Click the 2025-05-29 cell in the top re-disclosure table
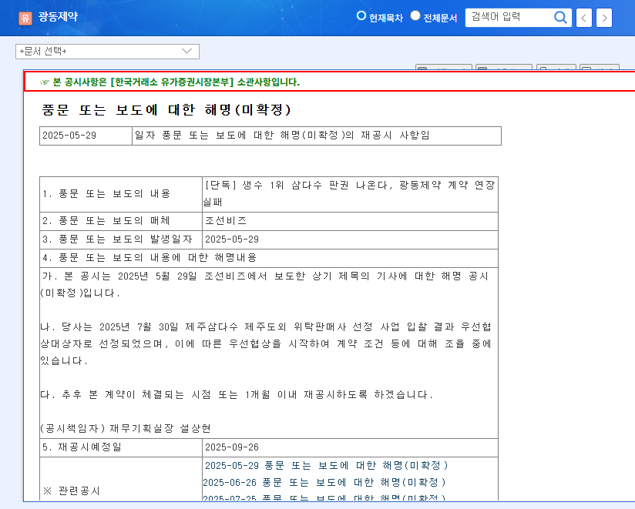Screen dimensions: 635x509 (86, 136)
